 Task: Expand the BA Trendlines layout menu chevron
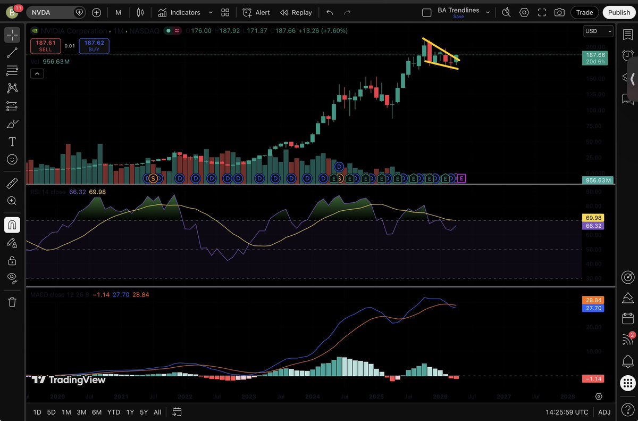coord(488,12)
